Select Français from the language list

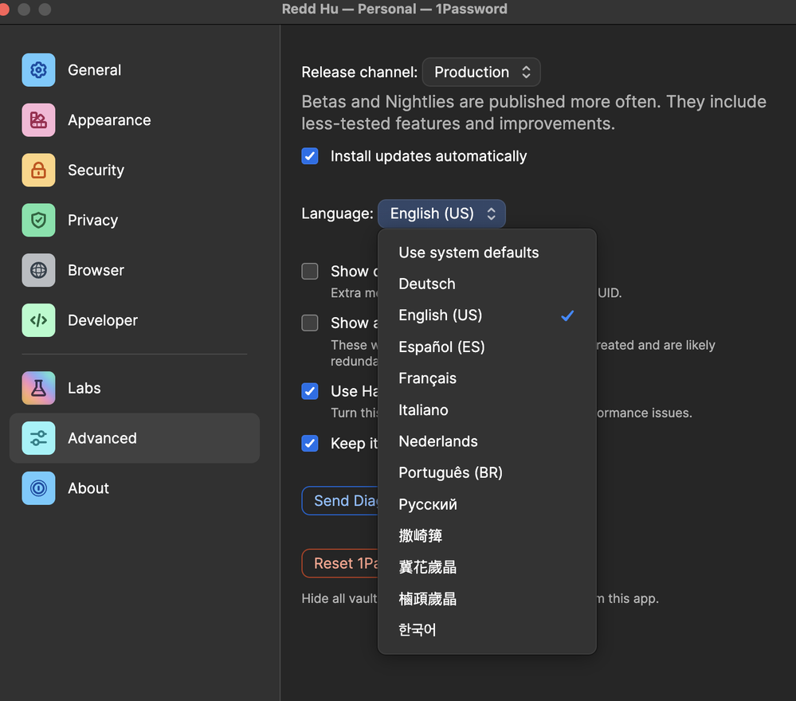tap(488, 378)
